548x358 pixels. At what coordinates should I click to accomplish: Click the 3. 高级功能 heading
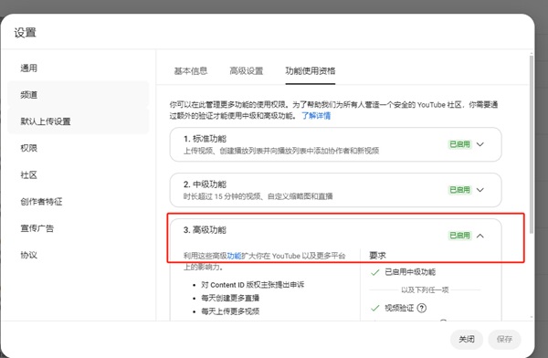coord(205,230)
